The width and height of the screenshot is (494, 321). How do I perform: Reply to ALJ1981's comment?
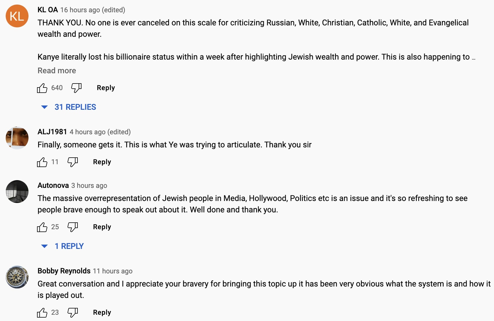(102, 162)
